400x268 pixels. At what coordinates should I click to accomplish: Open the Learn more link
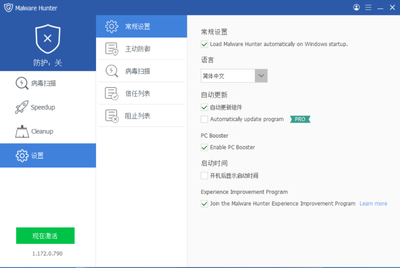(x=373, y=203)
